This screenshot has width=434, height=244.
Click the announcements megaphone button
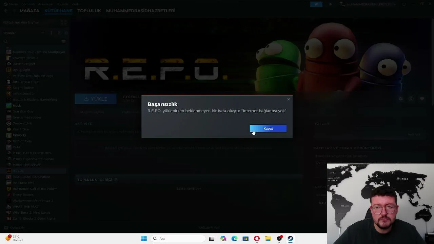tap(316, 4)
